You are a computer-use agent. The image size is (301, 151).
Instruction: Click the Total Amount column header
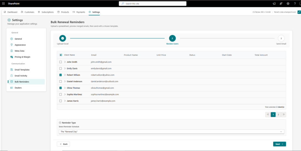tap(261, 55)
